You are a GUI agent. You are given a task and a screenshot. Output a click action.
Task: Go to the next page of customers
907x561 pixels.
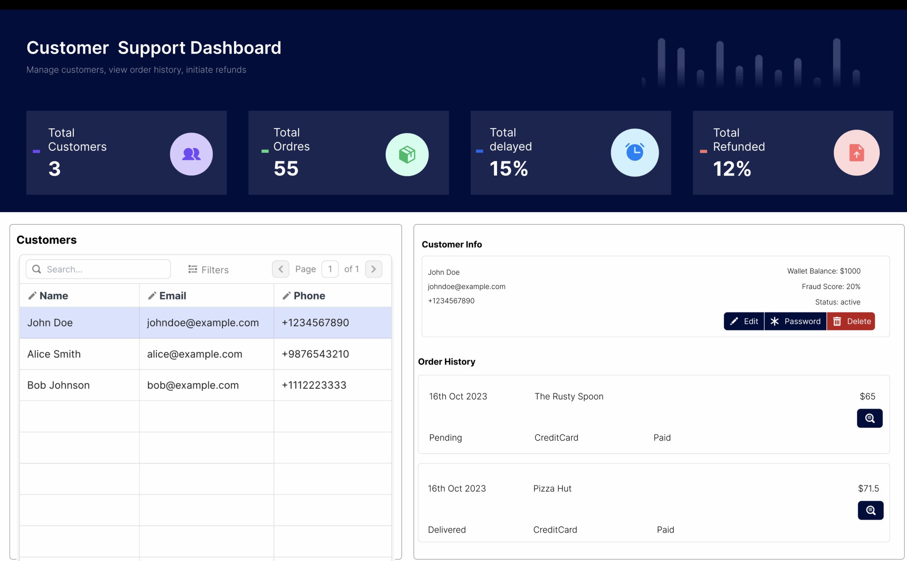tap(373, 269)
